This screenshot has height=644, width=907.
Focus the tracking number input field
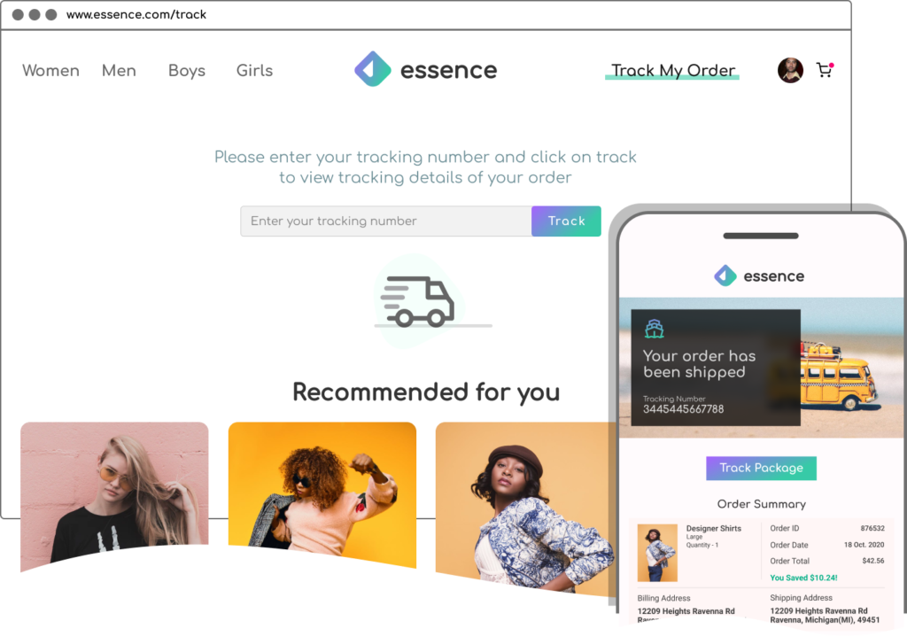pos(386,221)
